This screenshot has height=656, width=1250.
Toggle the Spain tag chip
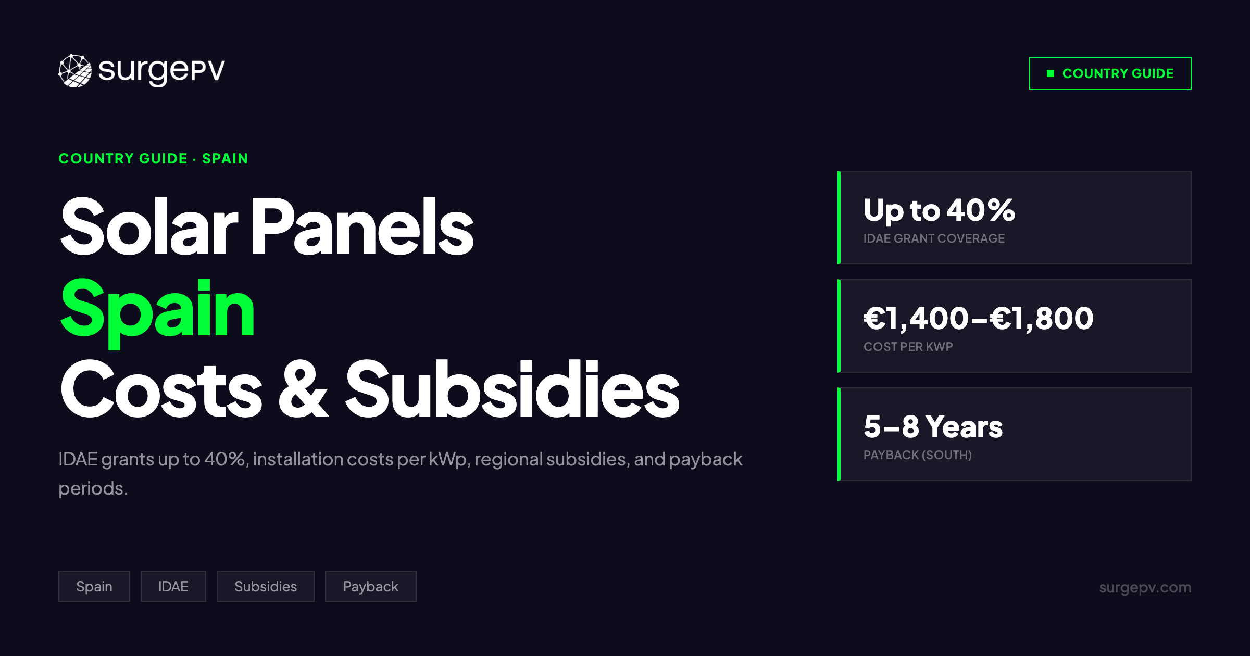tap(94, 586)
